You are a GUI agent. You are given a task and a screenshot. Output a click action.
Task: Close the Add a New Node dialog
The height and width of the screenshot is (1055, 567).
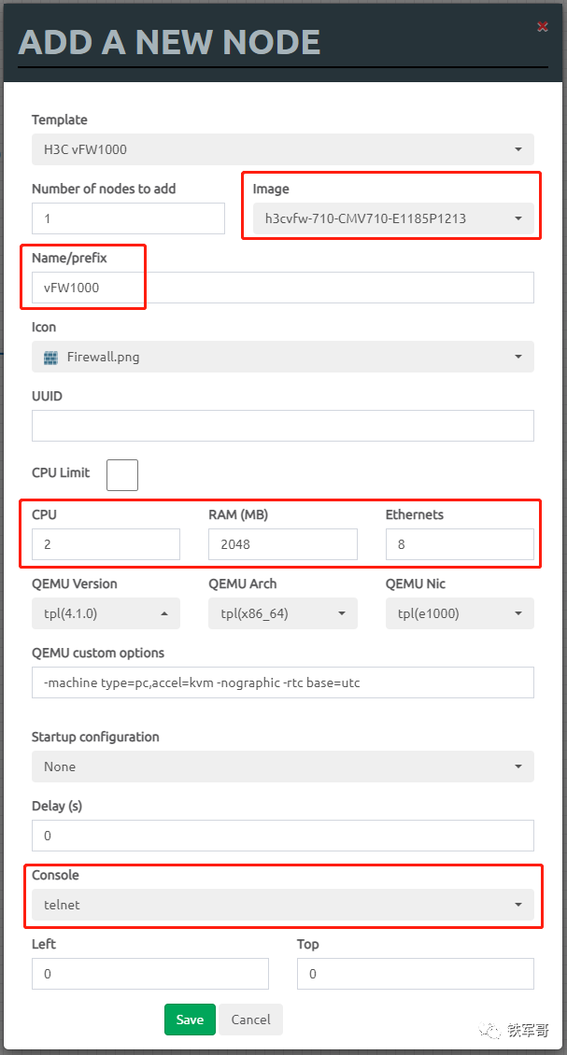click(x=542, y=27)
